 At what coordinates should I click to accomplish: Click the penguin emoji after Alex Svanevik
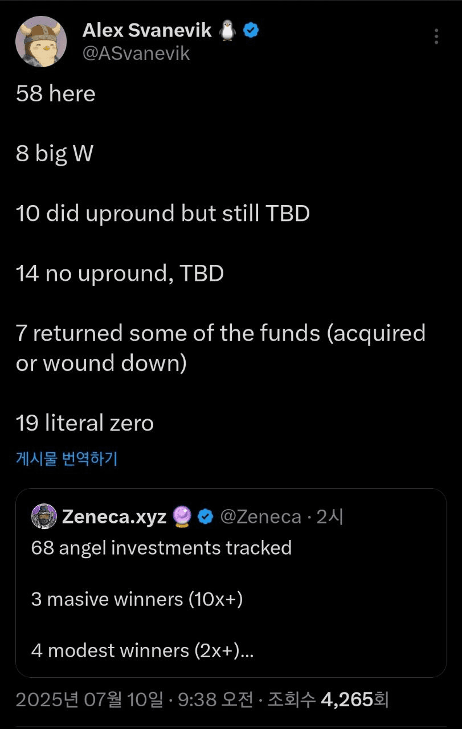pos(228,31)
